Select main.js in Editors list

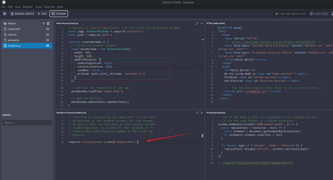tap(12, 35)
